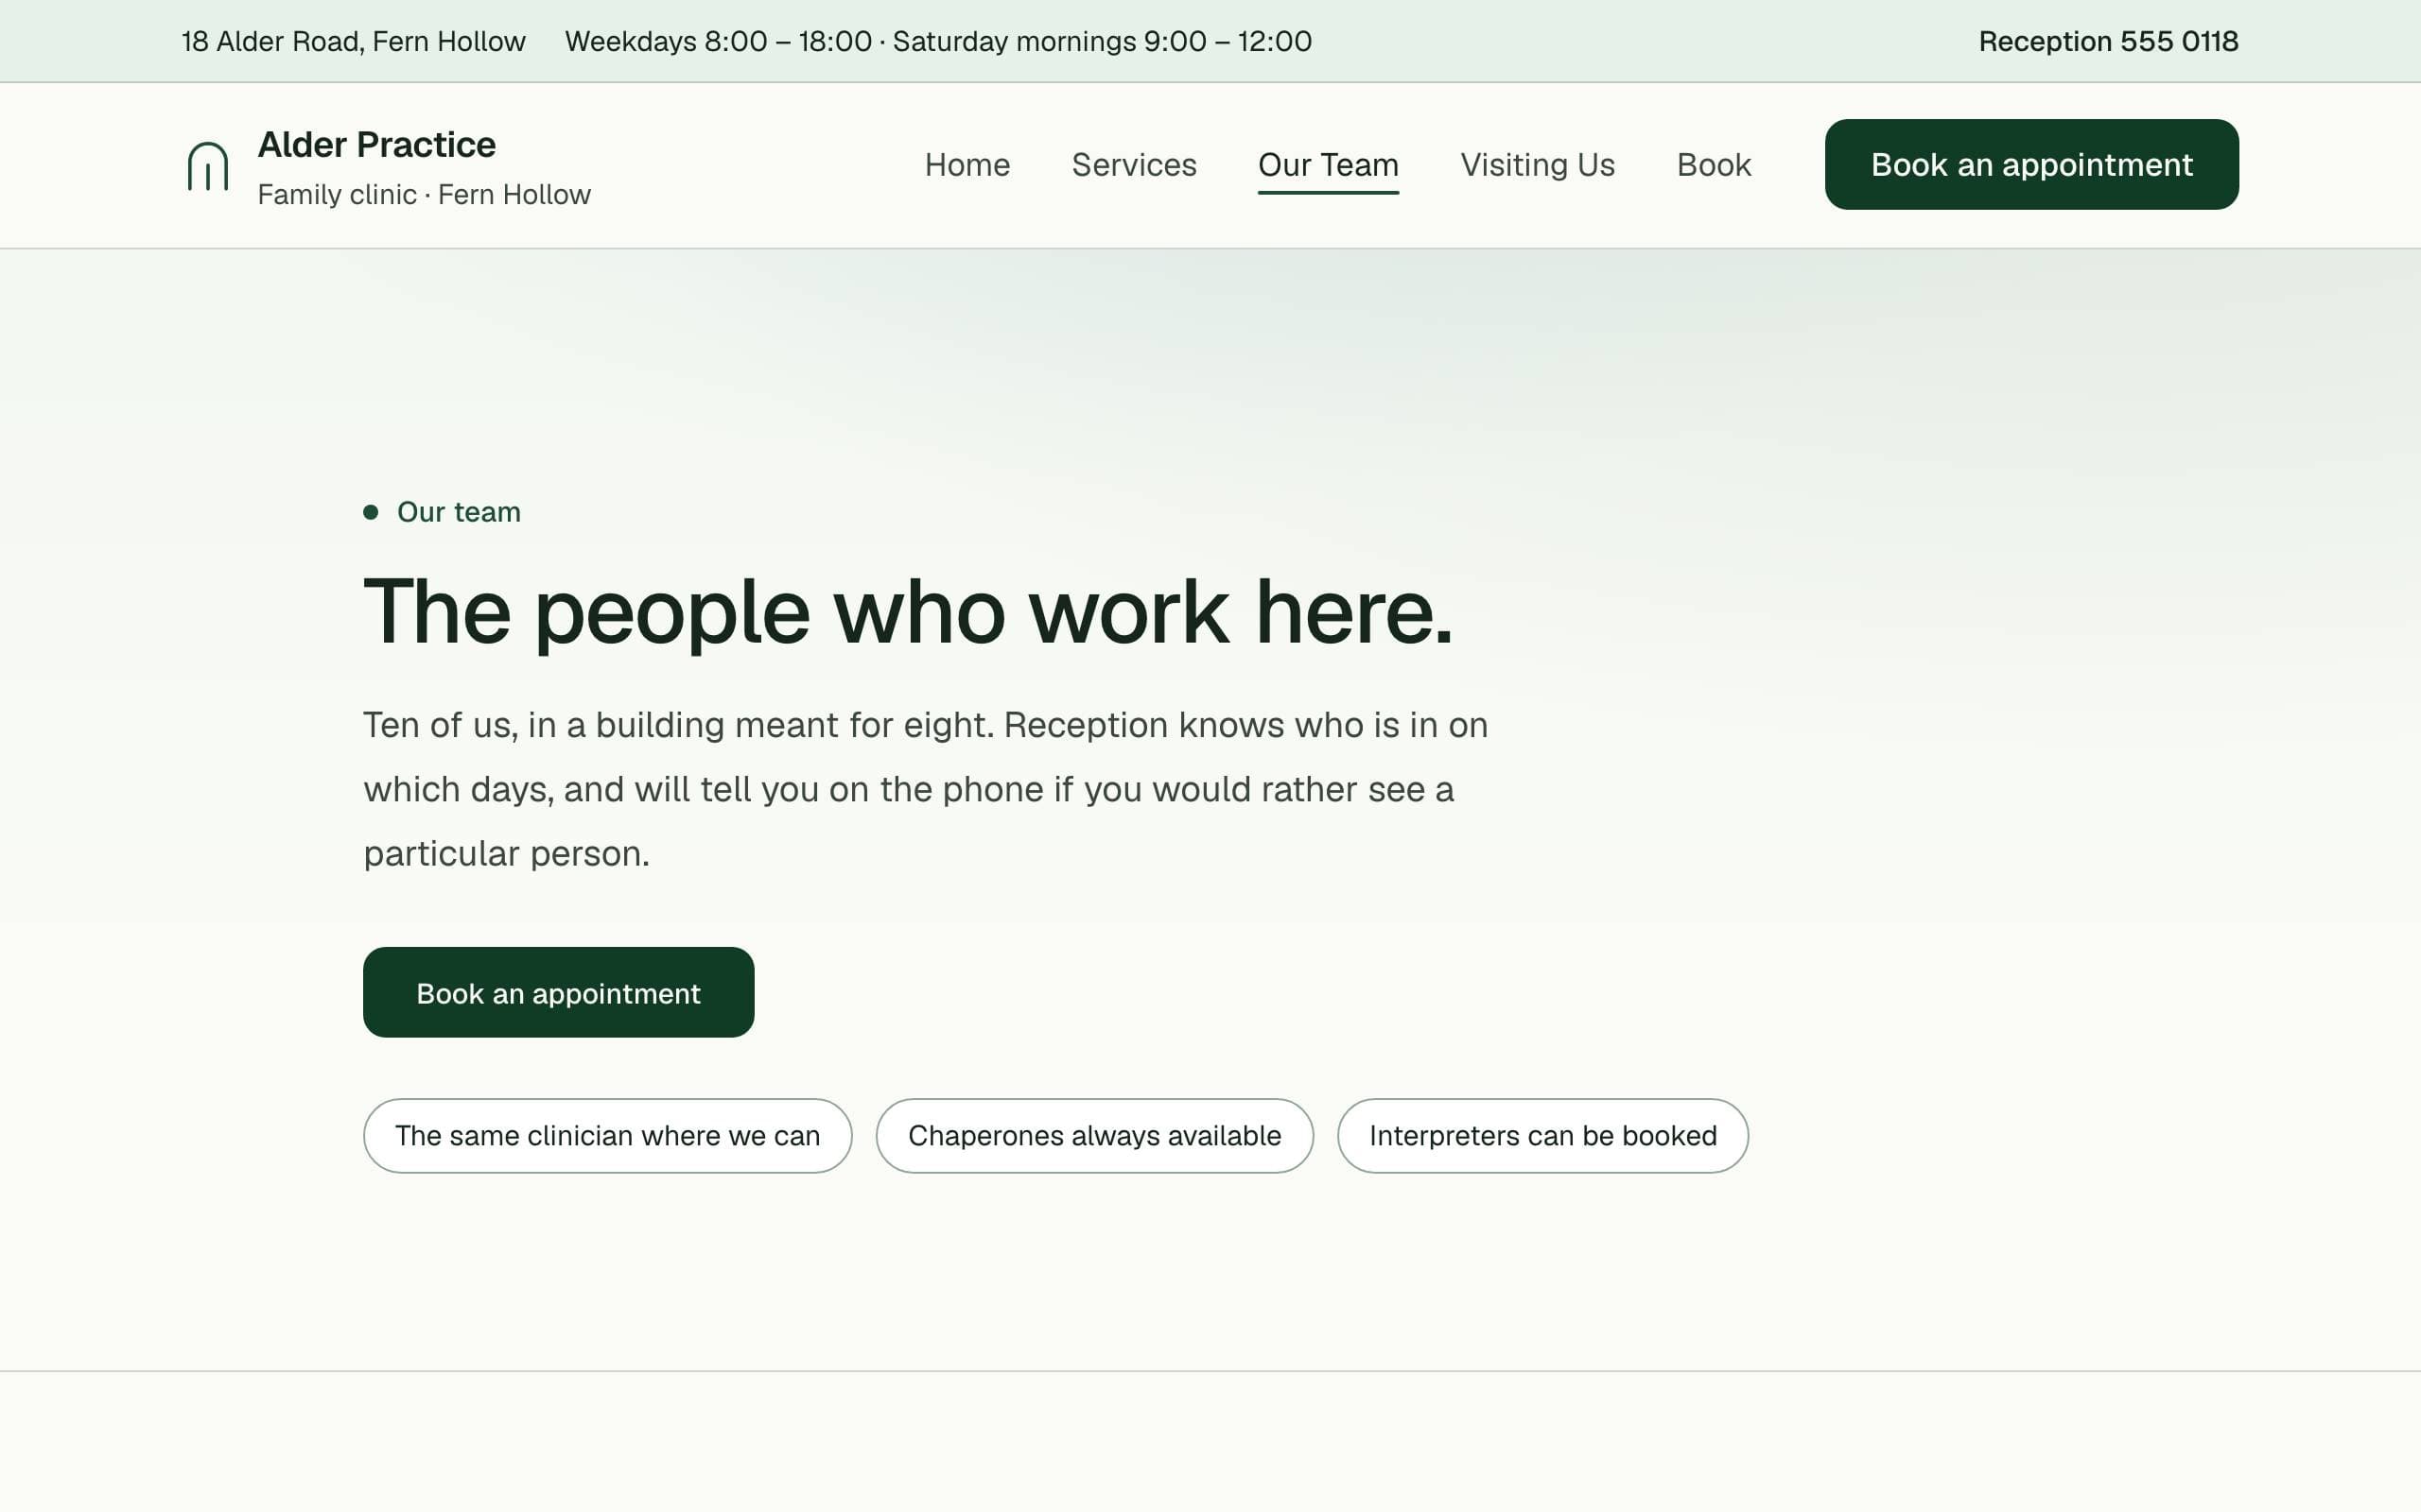This screenshot has width=2421, height=1512.
Task: Click the Book nav item
Action: 1714,165
